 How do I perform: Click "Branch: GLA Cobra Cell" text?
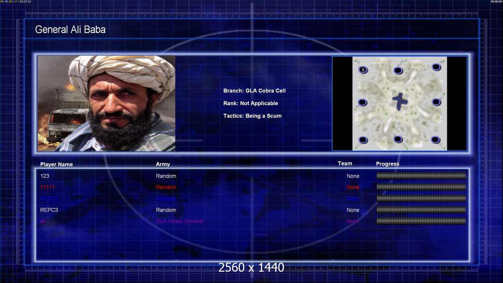[254, 91]
